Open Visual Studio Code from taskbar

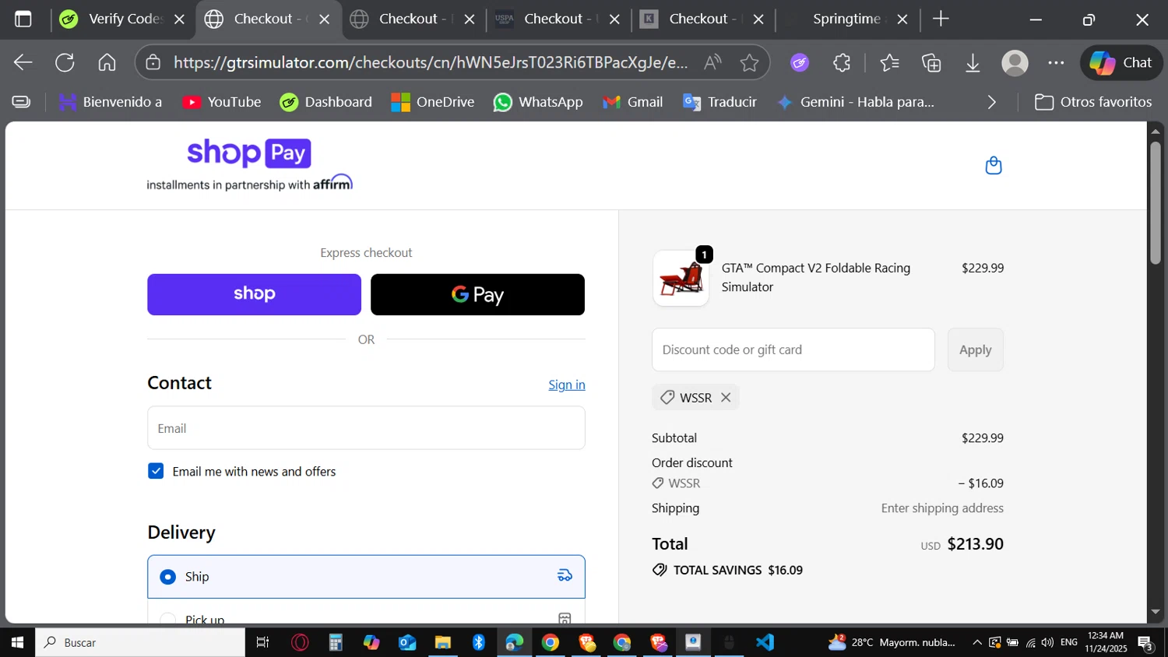765,642
